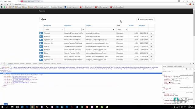Collapse the selected body element node

(2, 73)
